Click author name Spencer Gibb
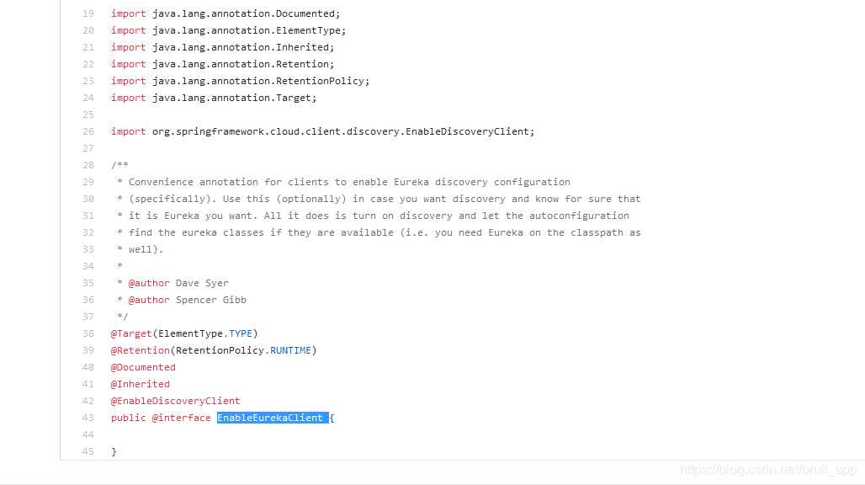 [210, 300]
